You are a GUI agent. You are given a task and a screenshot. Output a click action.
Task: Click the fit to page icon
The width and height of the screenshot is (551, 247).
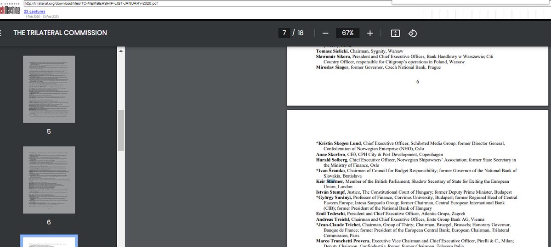(x=395, y=33)
